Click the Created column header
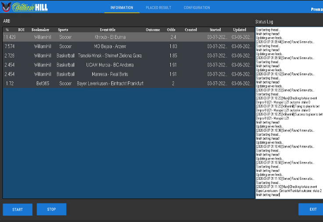Viewport: 323px width, 222px height. pos(191,30)
